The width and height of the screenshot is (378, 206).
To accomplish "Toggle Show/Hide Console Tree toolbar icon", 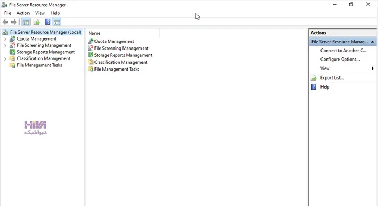I will pos(25,22).
